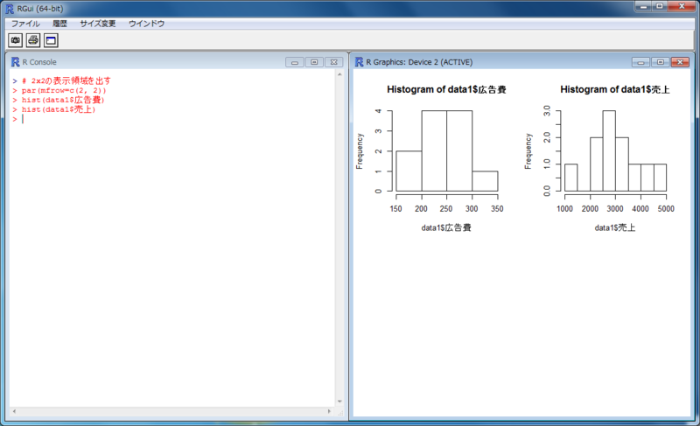Click the 'R Graphics: Device 2 (ACTIVE)' title text

(x=419, y=62)
